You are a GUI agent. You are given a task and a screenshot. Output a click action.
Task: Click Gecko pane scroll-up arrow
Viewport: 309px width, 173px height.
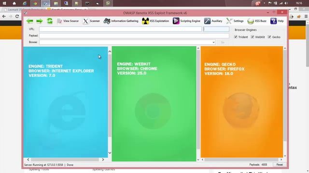285,48
